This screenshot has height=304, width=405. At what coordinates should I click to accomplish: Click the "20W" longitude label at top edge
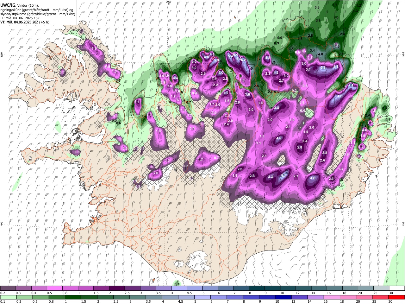point(168,2)
